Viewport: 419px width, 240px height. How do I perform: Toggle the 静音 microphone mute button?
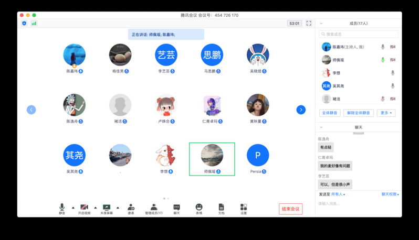point(62,208)
